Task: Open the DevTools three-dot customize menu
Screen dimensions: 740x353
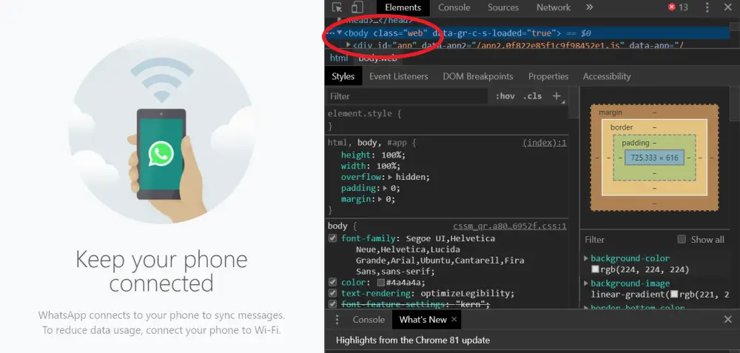Action: [x=707, y=7]
